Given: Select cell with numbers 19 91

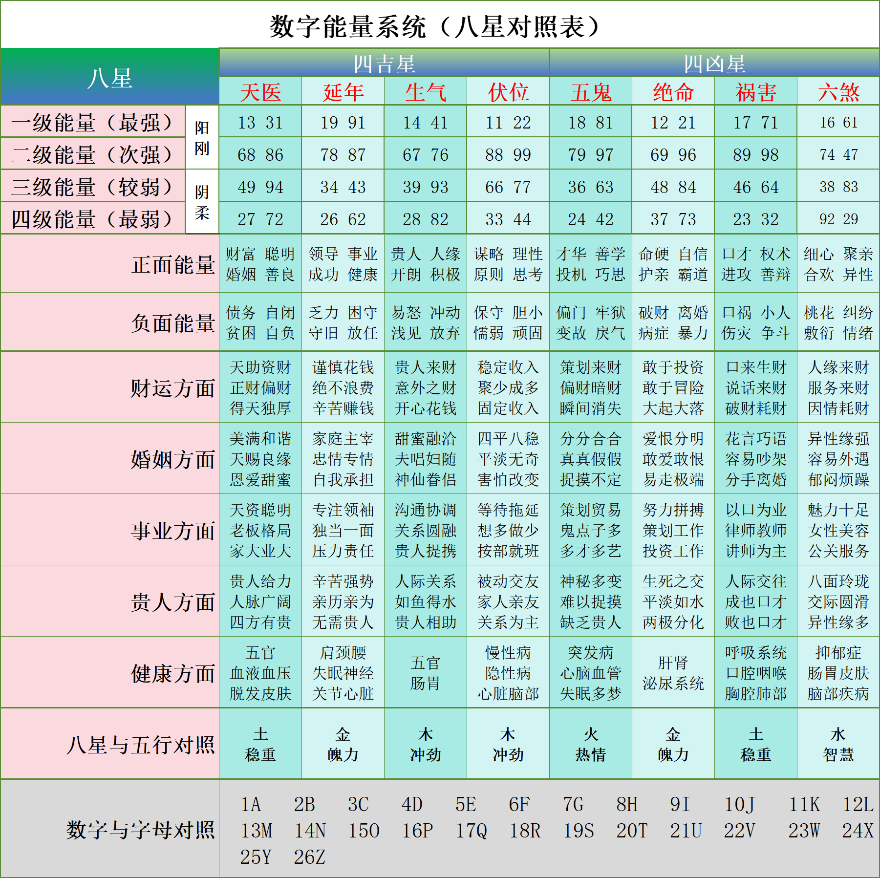Looking at the screenshot, I should tap(343, 122).
